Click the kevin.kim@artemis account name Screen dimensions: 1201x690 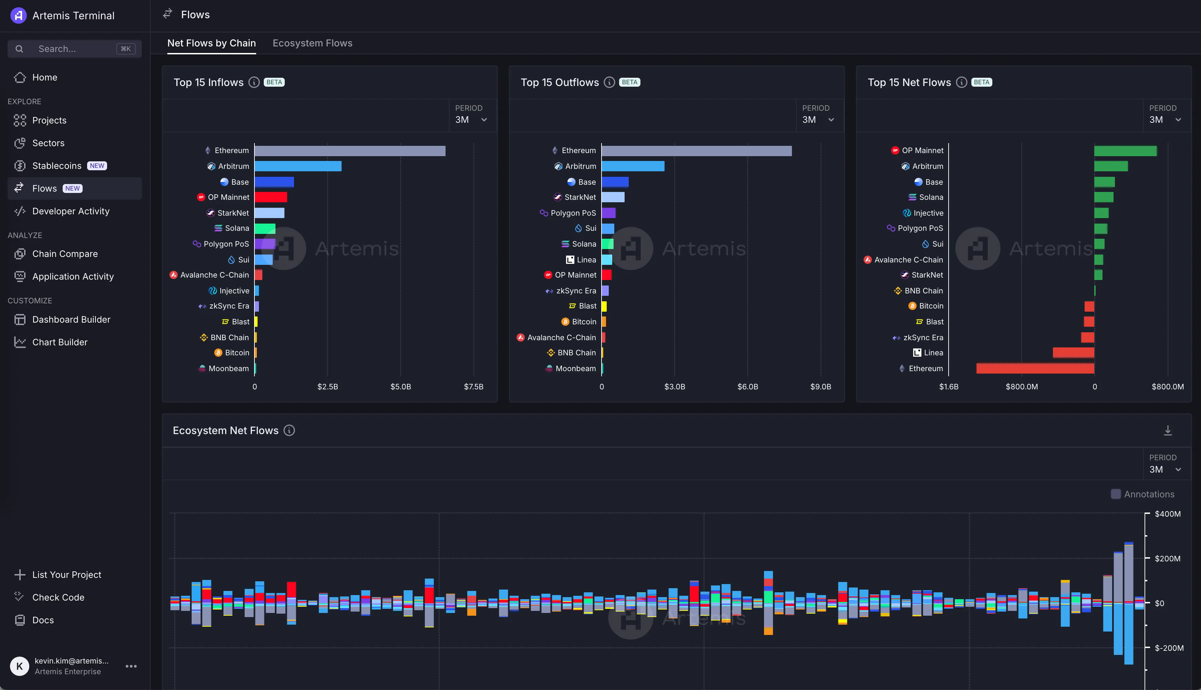click(72, 661)
